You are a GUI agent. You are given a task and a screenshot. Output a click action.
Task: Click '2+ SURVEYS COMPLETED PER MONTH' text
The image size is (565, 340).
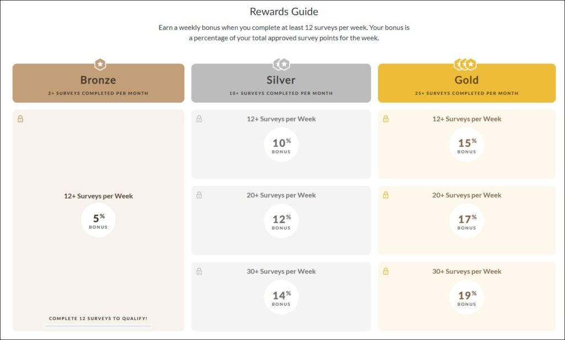tap(98, 93)
